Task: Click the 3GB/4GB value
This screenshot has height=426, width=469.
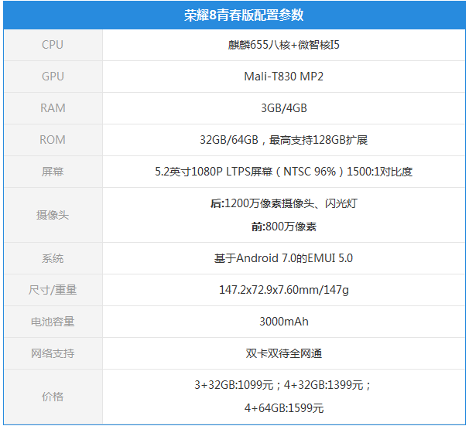Action: tap(283, 108)
